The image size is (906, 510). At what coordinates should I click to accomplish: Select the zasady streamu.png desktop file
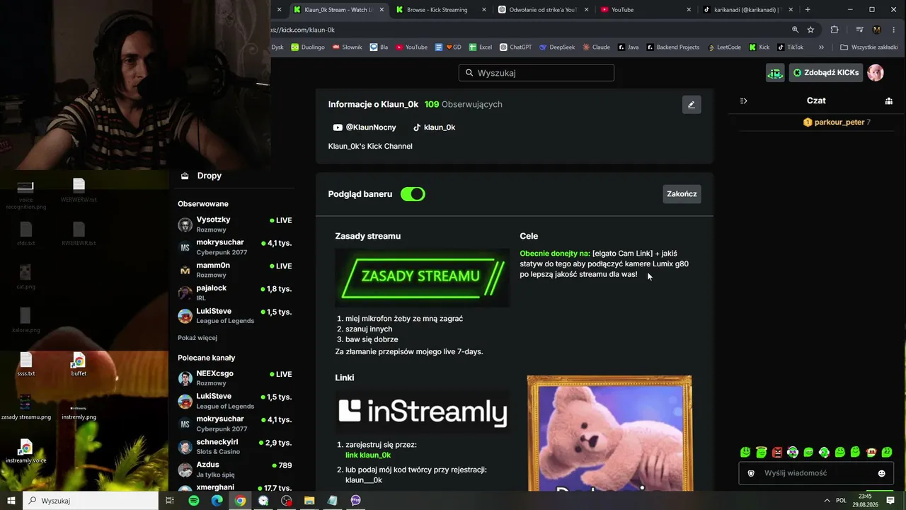click(26, 407)
